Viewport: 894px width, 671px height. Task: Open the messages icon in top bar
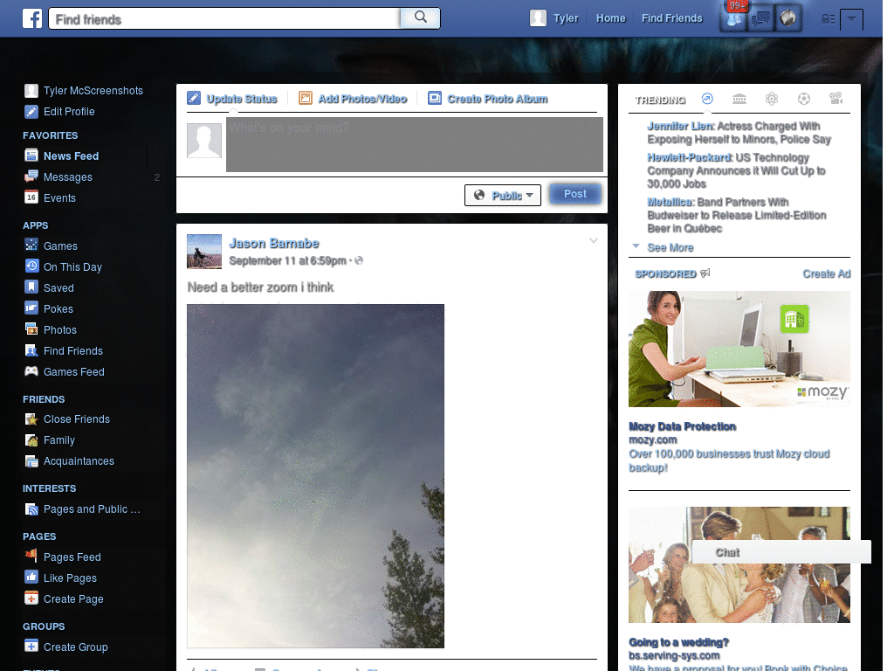[x=760, y=18]
